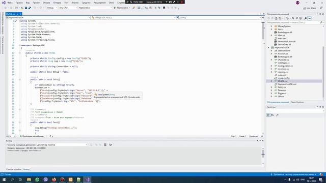Select Inventory.cs in Solution Explorer
The image size is (326, 183).
[283, 69]
